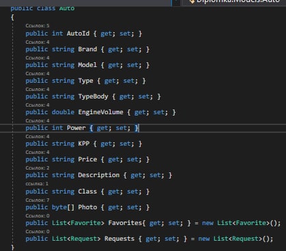Click the 'byte' type keyword on Photo line
Screen dimensions: 286x251
59,207
